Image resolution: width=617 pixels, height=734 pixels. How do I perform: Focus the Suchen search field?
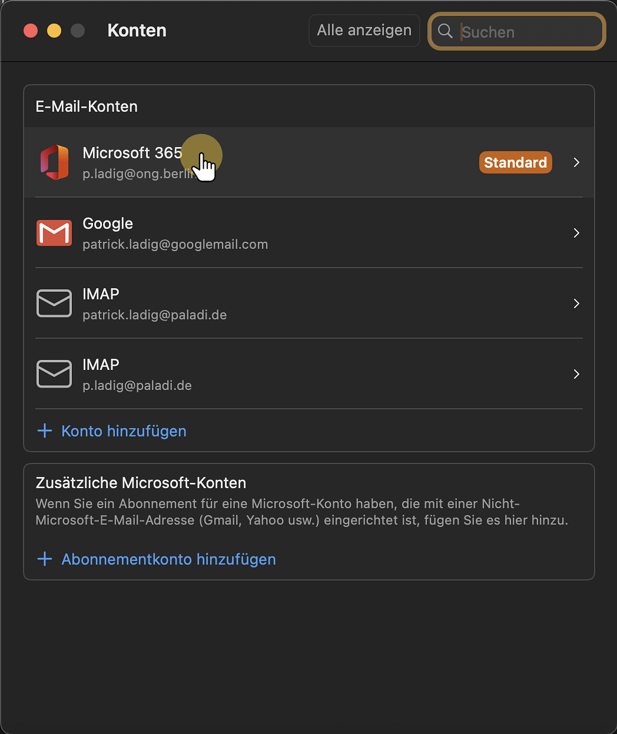[527, 32]
